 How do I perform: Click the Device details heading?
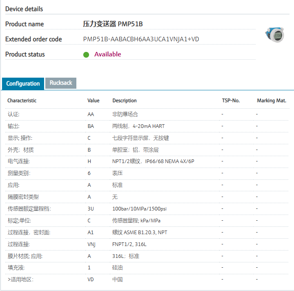(x=24, y=9)
